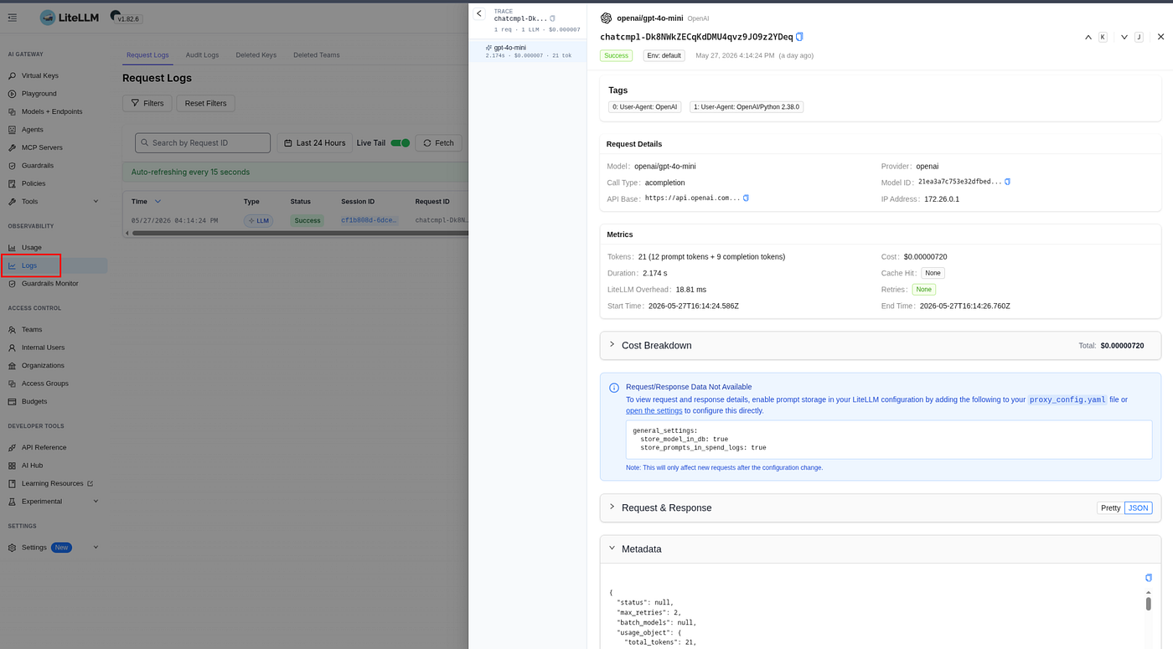Viewport: 1173px width, 649px height.
Task: Click the Access Groups icon
Action: pyautogui.click(x=12, y=384)
